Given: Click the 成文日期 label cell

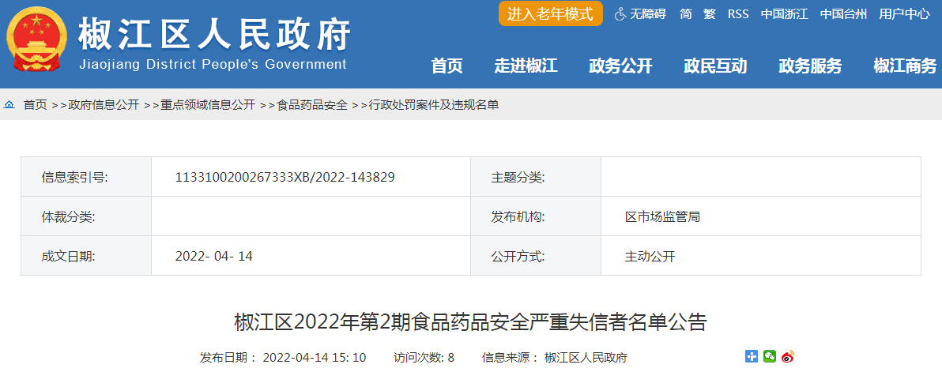Looking at the screenshot, I should pyautogui.click(x=86, y=256).
